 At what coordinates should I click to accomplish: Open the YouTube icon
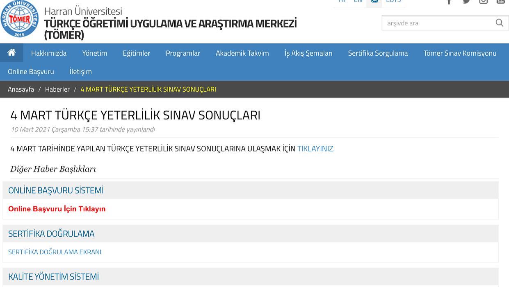(500, 2)
